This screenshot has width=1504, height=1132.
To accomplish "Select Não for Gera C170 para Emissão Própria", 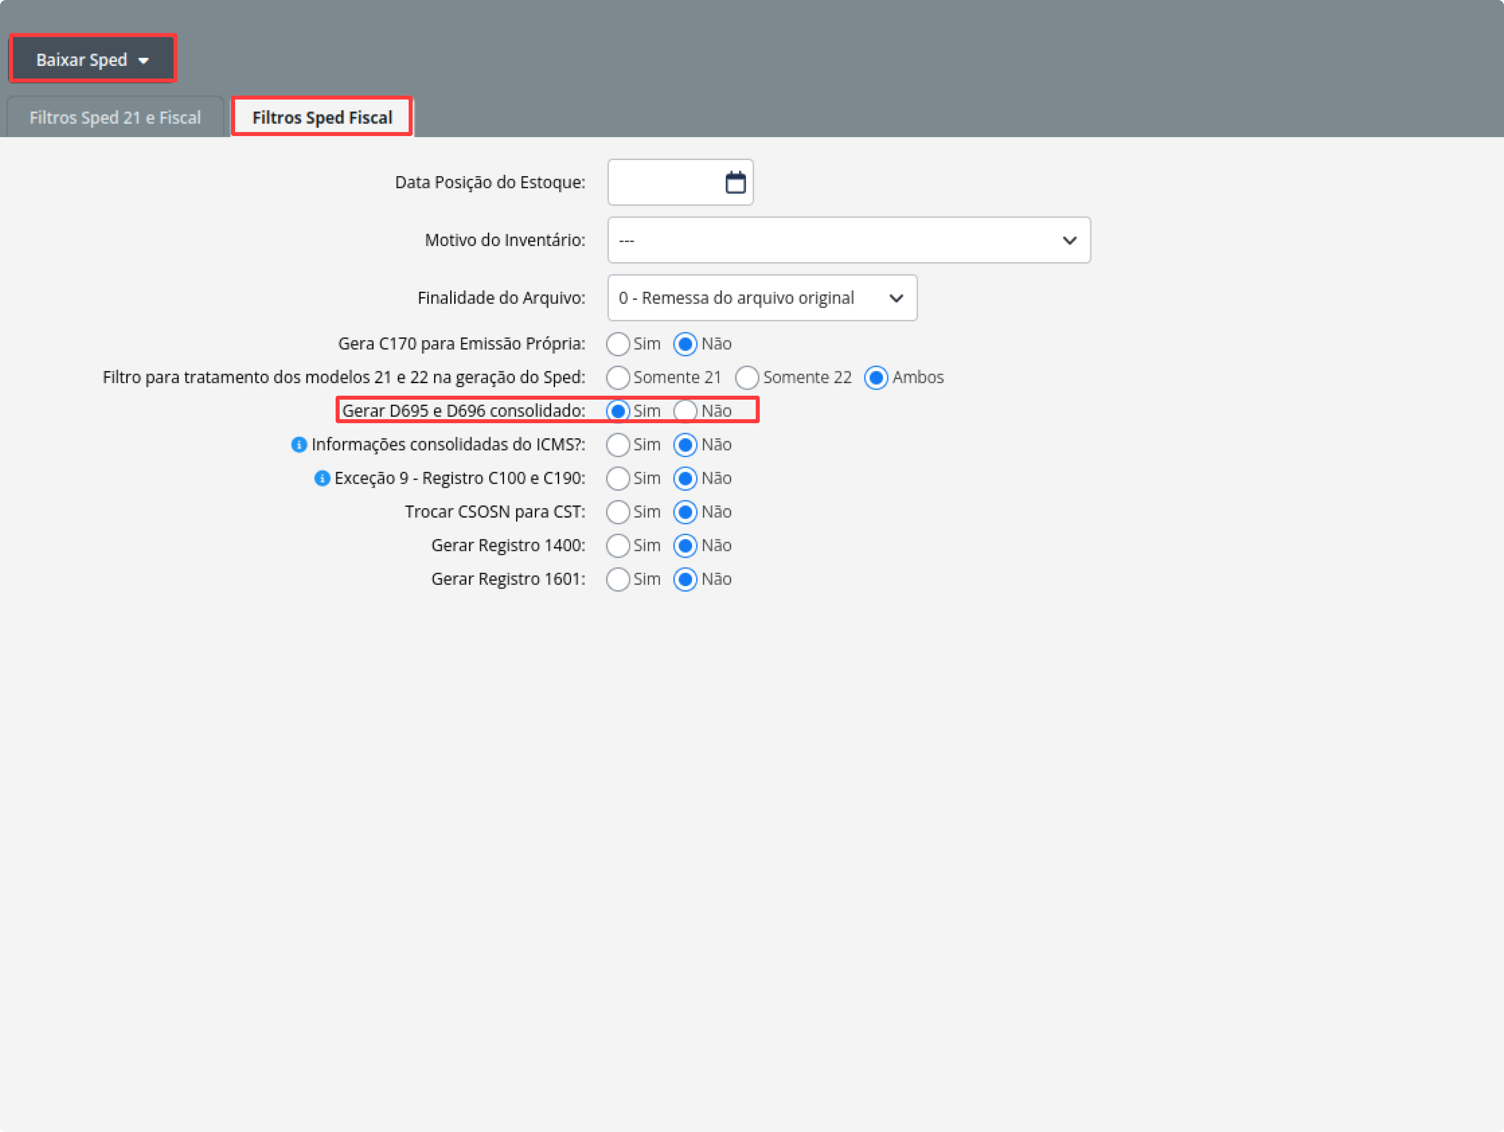I will (685, 344).
